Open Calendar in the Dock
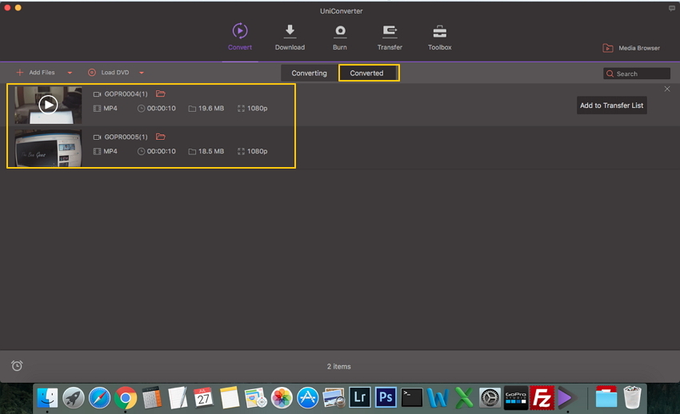 point(203,397)
